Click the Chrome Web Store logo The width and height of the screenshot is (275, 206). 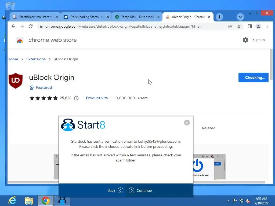20,40
